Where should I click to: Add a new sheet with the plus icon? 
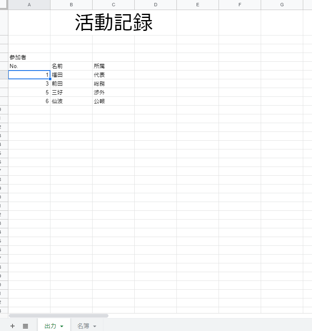tap(13, 326)
